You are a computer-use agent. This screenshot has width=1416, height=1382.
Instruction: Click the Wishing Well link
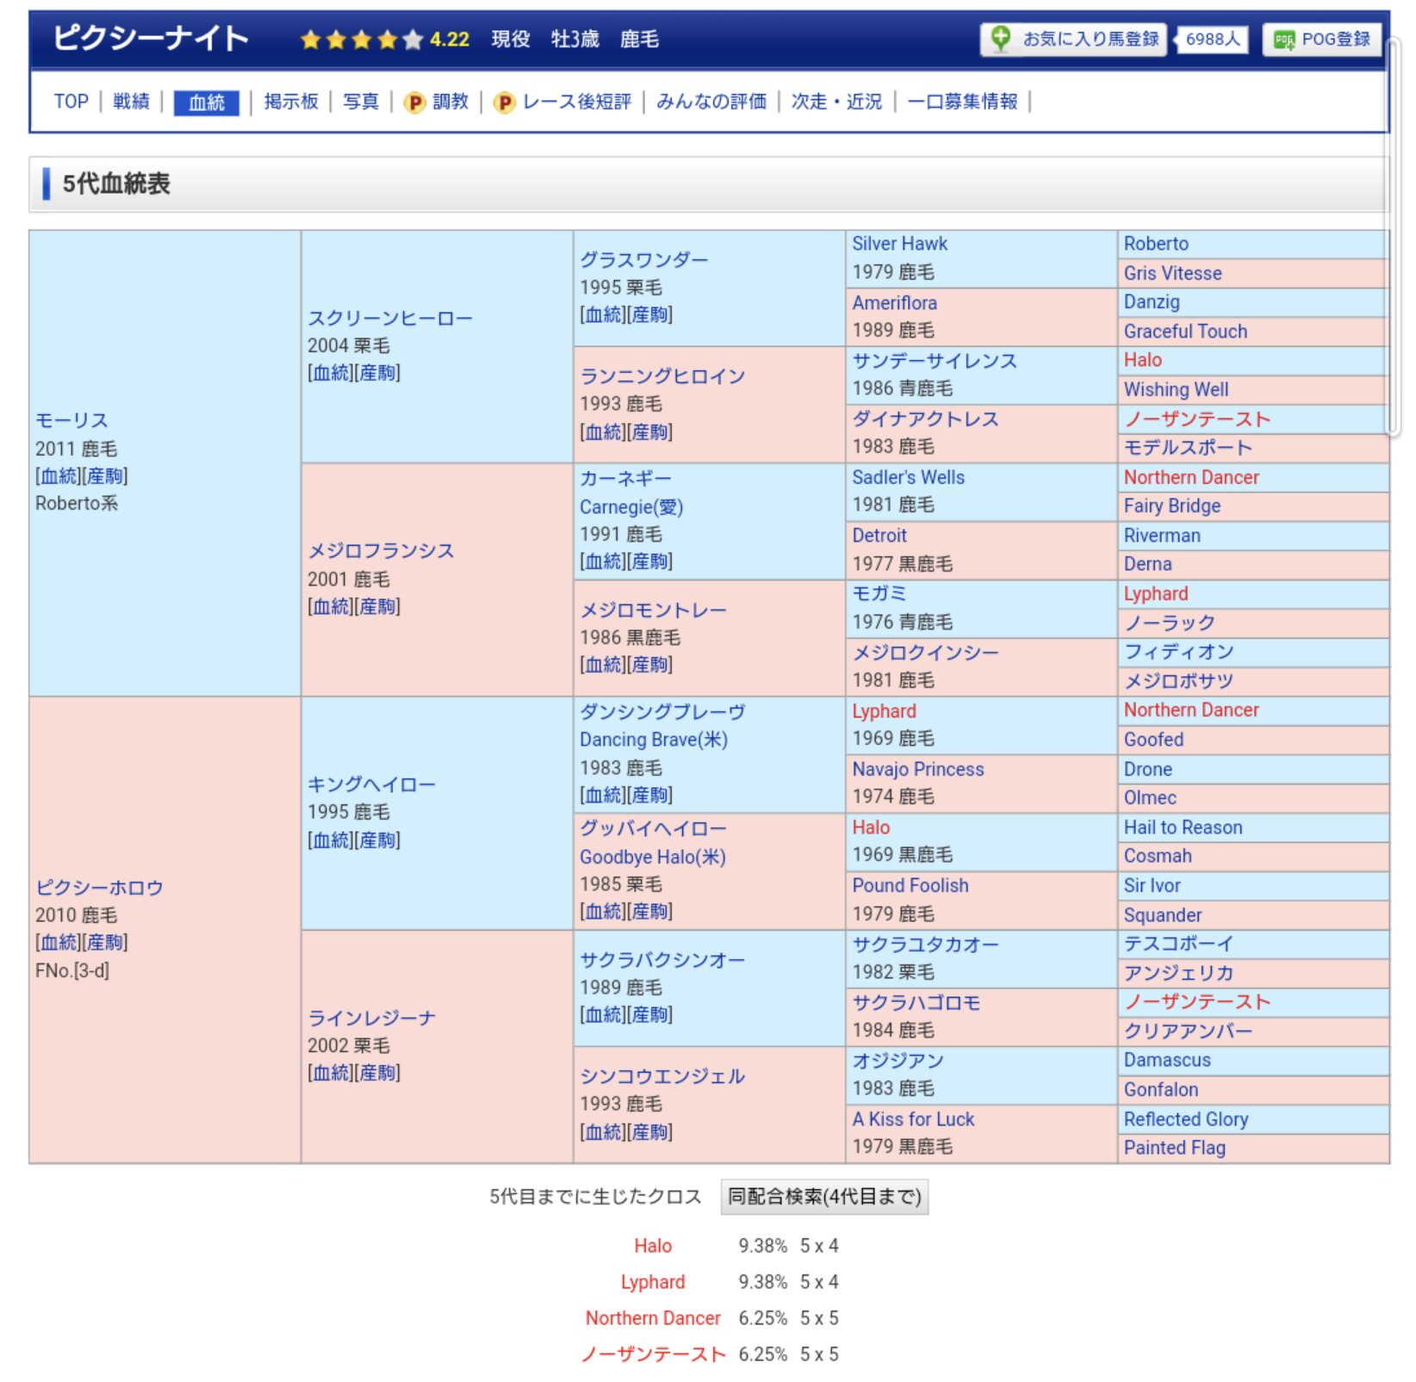coord(1176,389)
